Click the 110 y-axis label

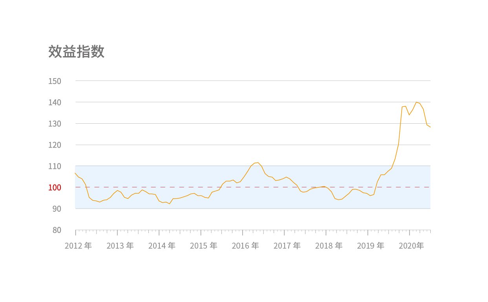coord(55,167)
